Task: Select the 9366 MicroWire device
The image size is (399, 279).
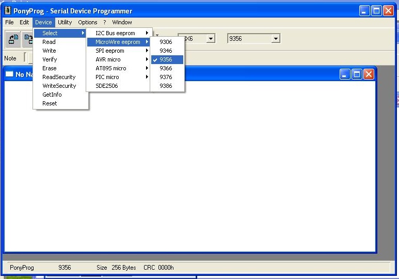Action: click(x=167, y=68)
